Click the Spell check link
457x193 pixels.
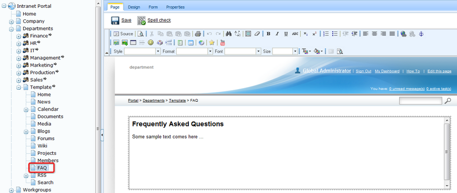tap(159, 20)
